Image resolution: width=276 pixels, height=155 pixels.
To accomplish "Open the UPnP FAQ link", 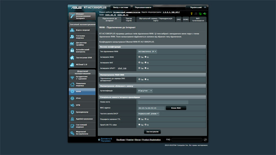I will pyautogui.click(x=122, y=69).
